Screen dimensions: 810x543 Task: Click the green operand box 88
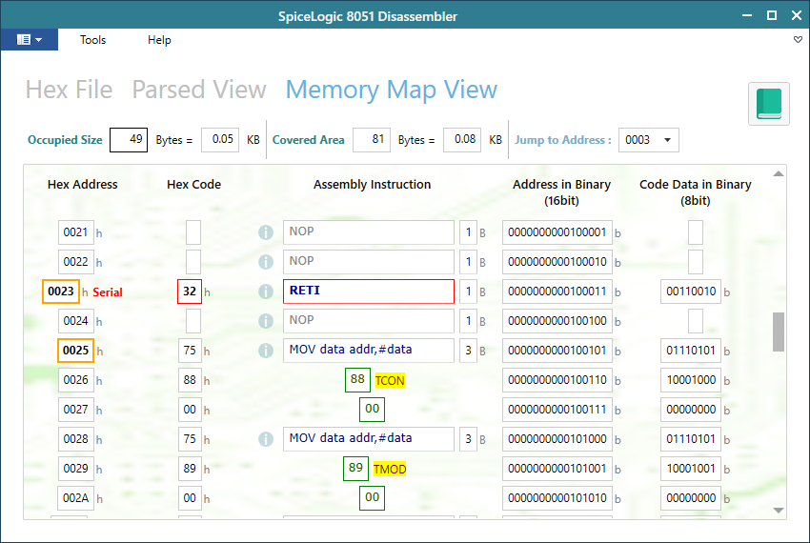click(x=357, y=380)
